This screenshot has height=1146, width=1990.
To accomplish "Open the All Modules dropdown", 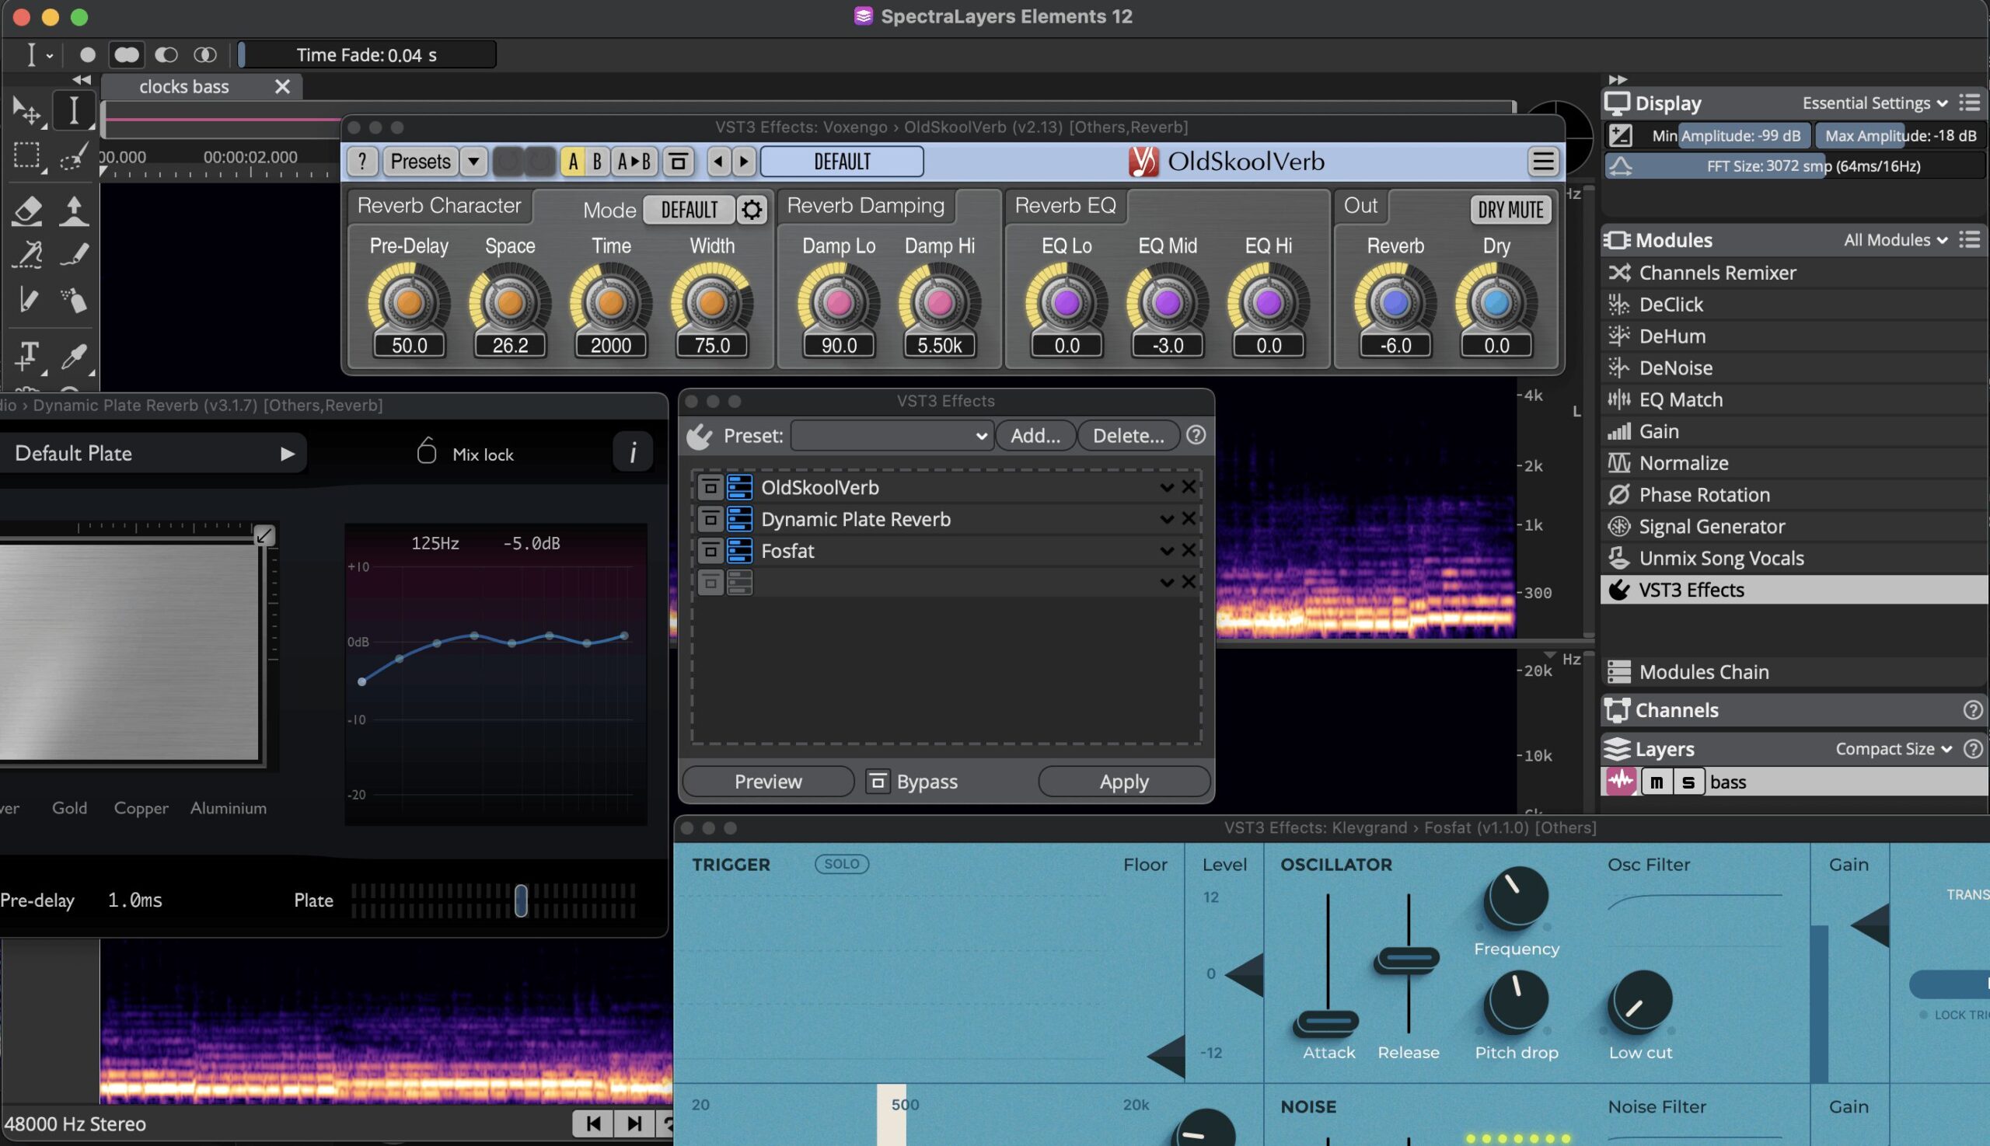I will point(1894,240).
